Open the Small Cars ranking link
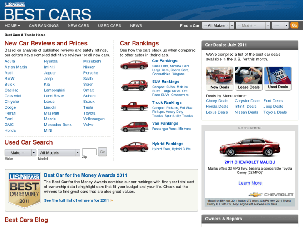 160,66
